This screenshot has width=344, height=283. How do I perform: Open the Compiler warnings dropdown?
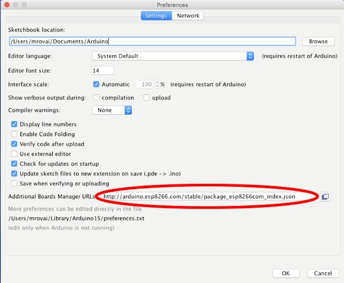(112, 110)
